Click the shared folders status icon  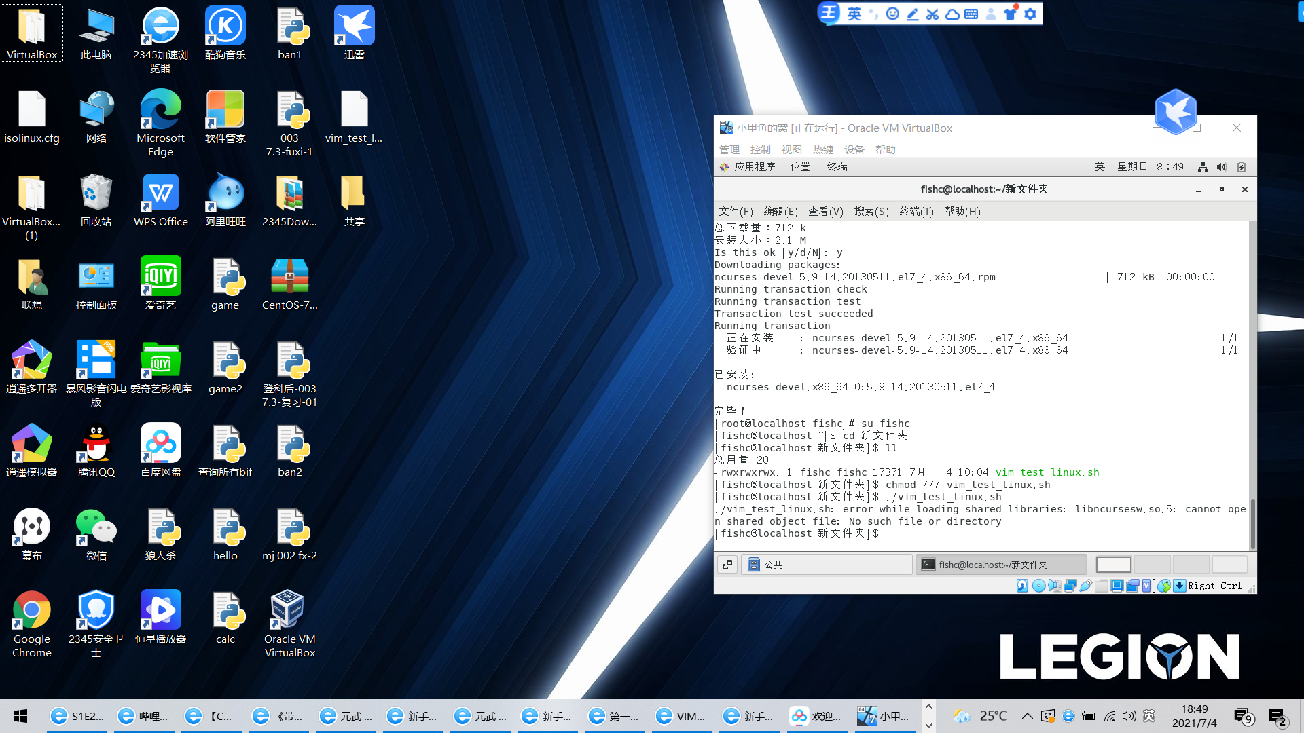[1101, 586]
